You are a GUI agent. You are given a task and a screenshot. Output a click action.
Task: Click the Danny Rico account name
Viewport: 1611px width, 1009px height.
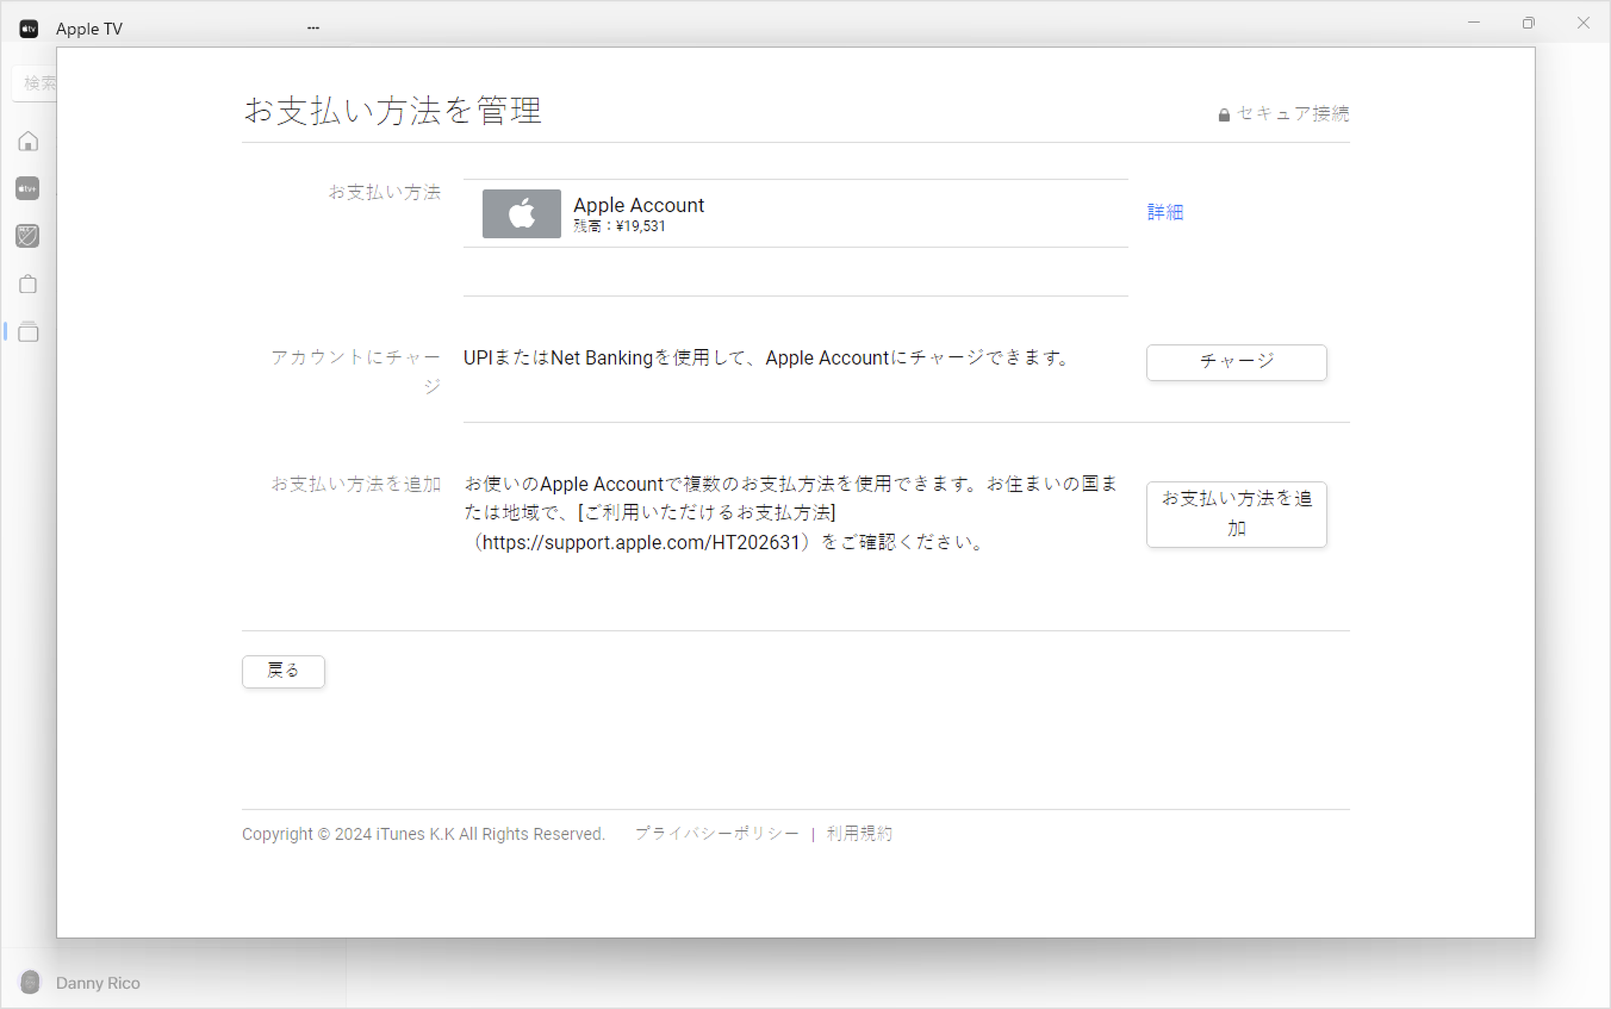click(x=98, y=983)
